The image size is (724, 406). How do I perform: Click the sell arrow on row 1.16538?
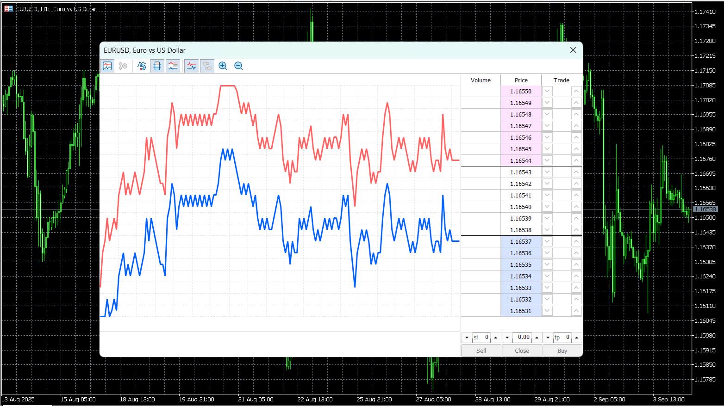(x=547, y=230)
